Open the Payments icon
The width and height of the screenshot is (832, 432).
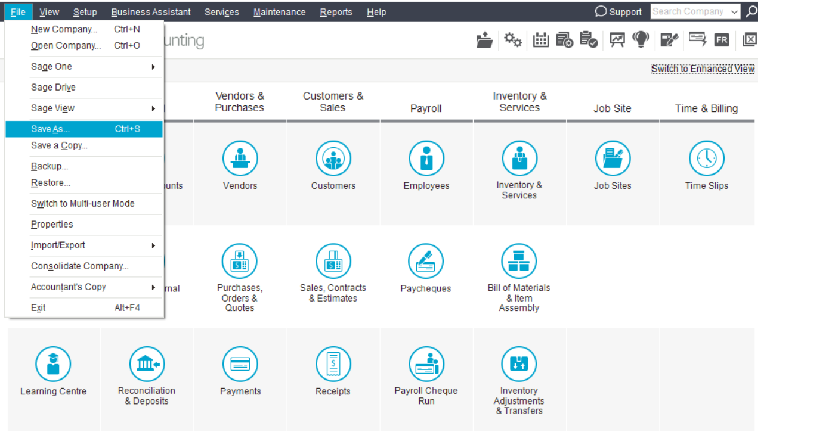(x=240, y=364)
